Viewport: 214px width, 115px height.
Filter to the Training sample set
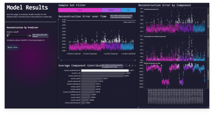[x=79, y=10]
